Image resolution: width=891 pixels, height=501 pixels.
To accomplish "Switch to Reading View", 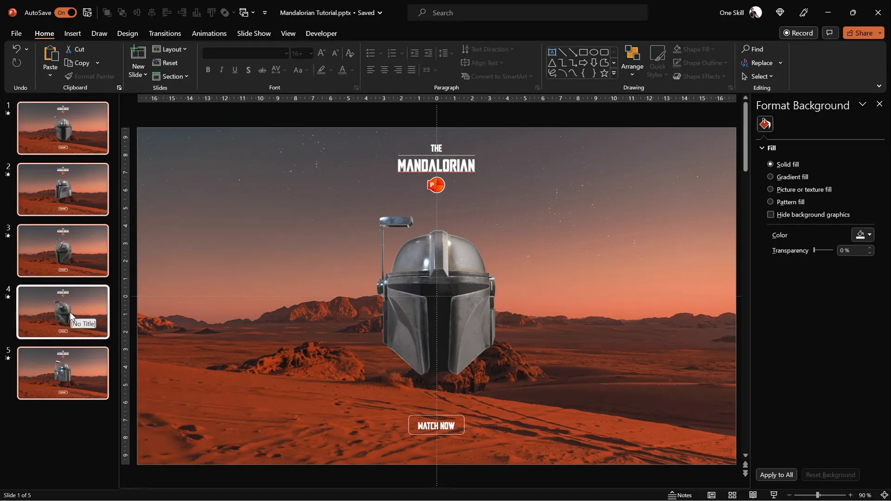I will point(753,495).
